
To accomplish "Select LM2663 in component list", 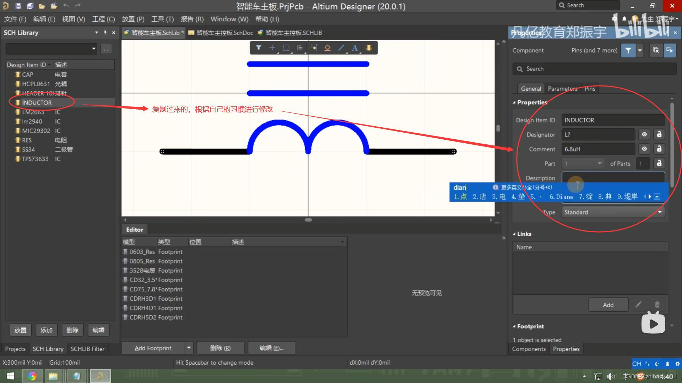I will [x=33, y=112].
